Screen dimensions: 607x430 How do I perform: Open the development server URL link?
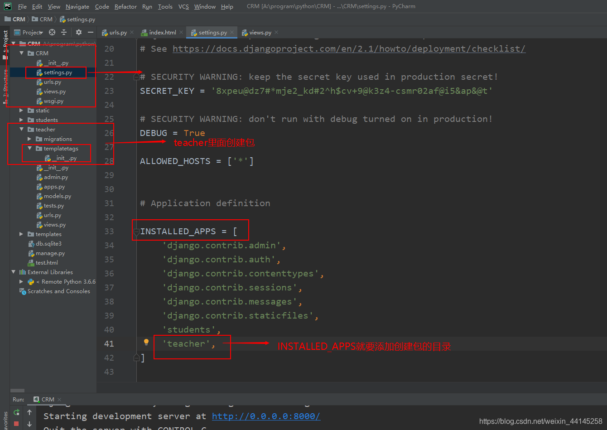tap(266, 416)
